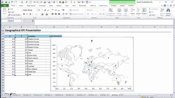Click the zoom slider in status bar
Image resolution: width=175 pixels, height=98 pixels.
[x=164, y=97]
